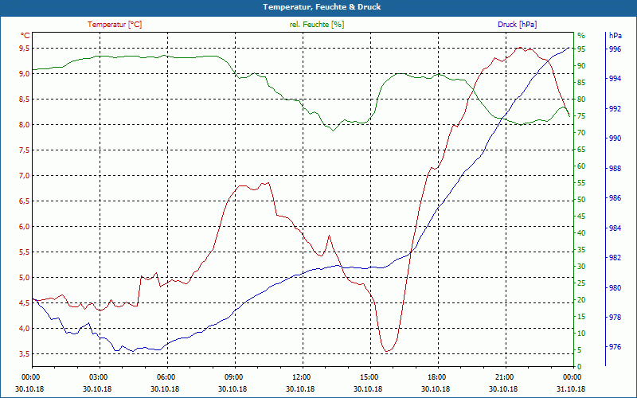Click the red '5,5' temperature axis value
The height and width of the screenshot is (398, 637).
[24, 252]
